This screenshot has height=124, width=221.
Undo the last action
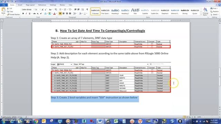[x=8, y=1]
